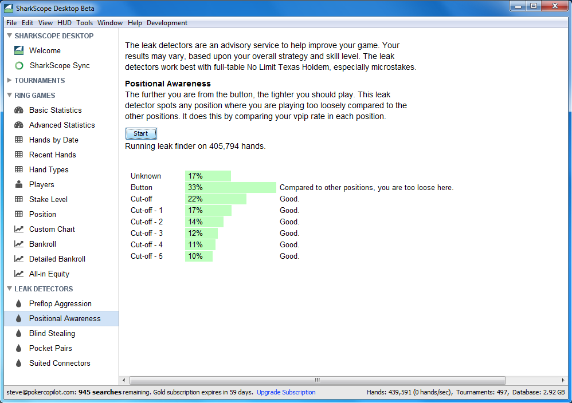Go to Hands by Date

click(x=54, y=140)
